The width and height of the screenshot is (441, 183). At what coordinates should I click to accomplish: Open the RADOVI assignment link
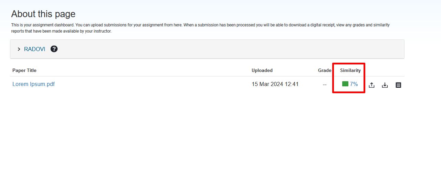coord(34,49)
